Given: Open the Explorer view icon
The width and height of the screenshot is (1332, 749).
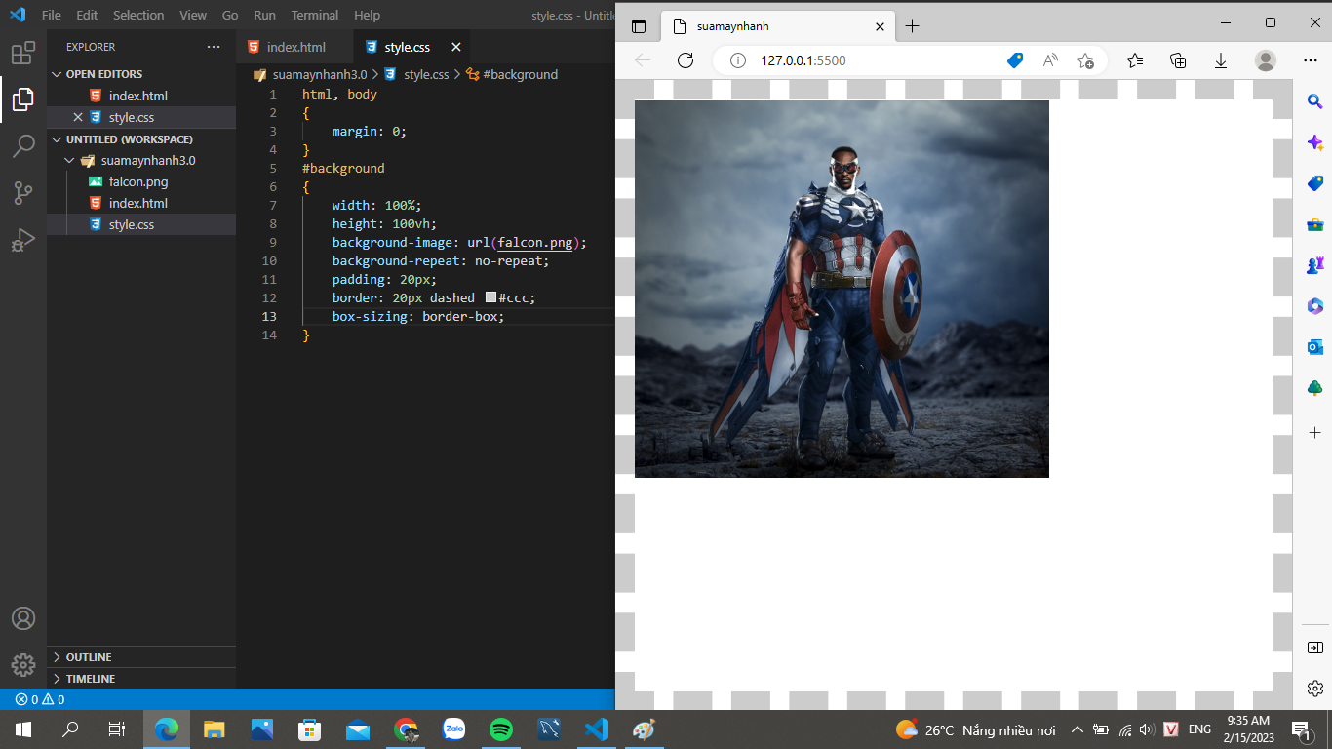Looking at the screenshot, I should click(x=23, y=99).
